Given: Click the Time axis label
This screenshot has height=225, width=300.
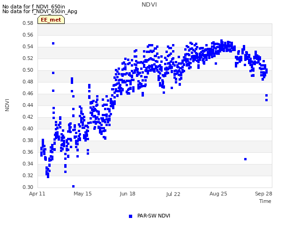Looking at the screenshot, I should click(x=265, y=201).
